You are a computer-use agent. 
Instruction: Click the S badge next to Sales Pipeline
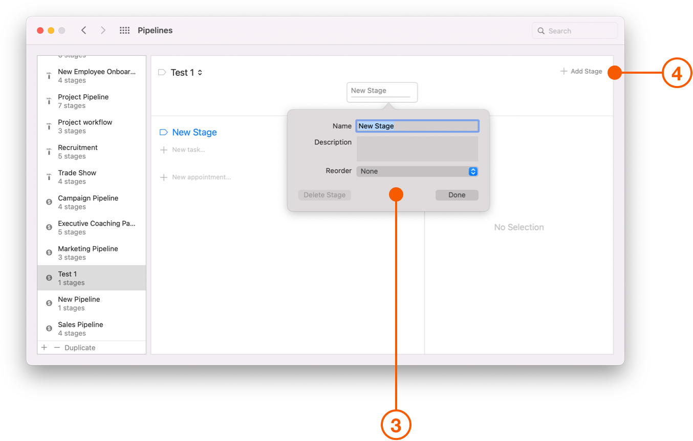pos(48,328)
